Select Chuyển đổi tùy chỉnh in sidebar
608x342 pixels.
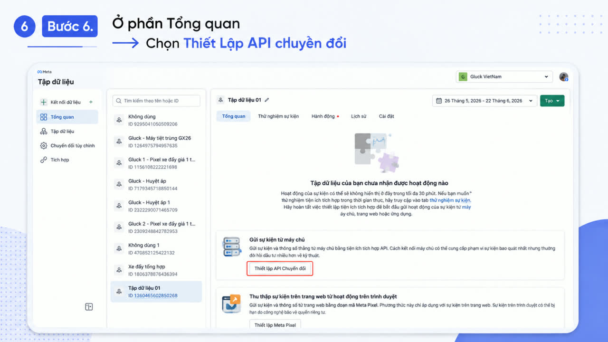coord(67,145)
